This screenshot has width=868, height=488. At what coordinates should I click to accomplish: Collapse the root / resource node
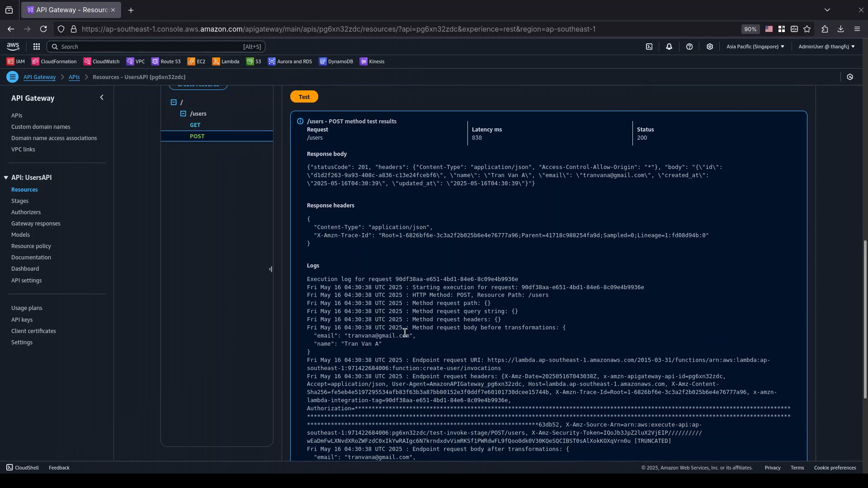(174, 103)
